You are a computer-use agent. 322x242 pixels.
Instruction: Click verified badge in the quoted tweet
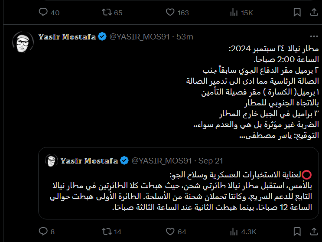[x=124, y=161]
